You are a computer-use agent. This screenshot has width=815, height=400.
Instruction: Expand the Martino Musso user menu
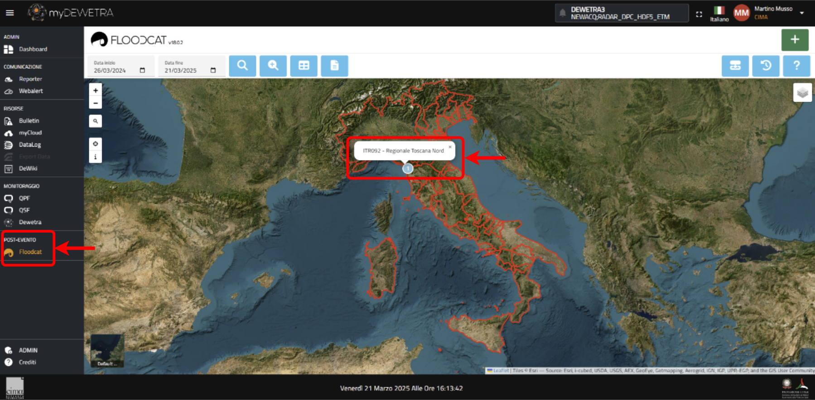click(x=802, y=13)
